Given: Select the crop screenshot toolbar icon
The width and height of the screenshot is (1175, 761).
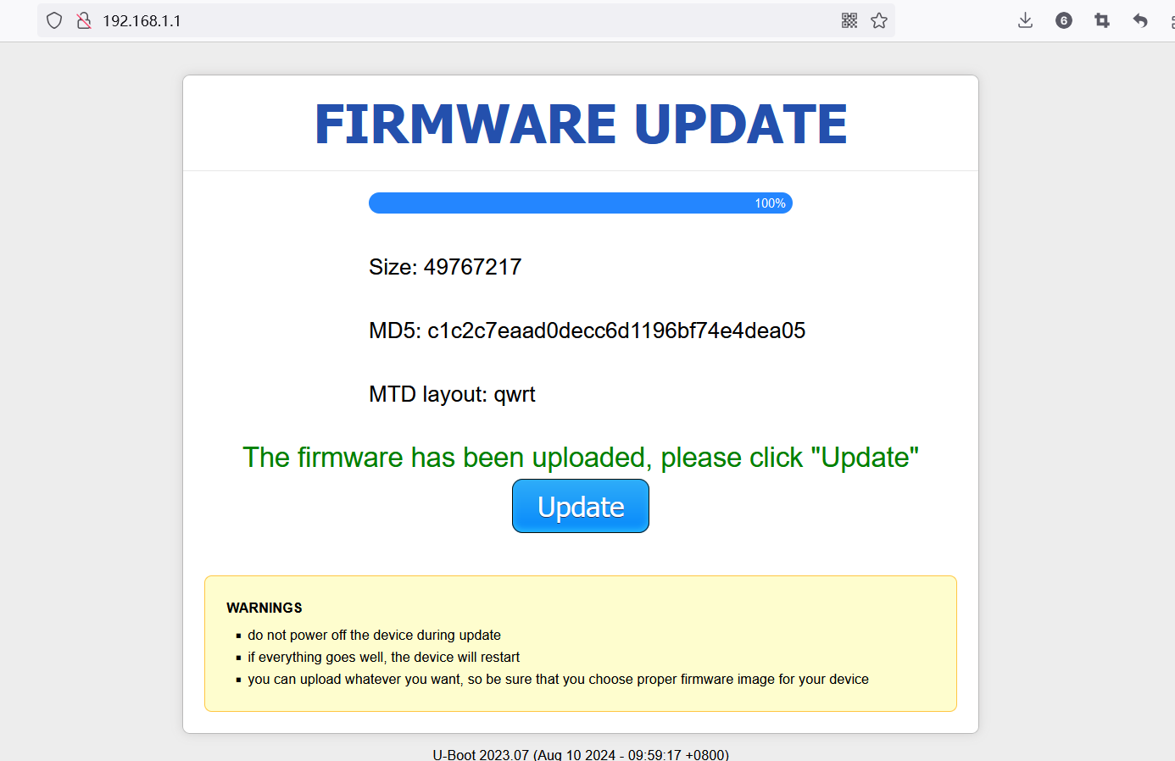Looking at the screenshot, I should click(x=1102, y=20).
